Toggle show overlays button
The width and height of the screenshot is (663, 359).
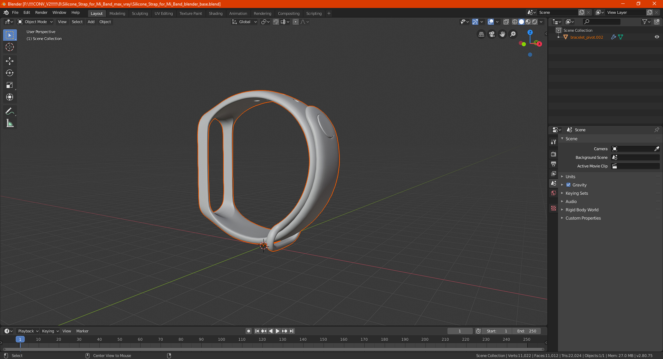point(491,22)
